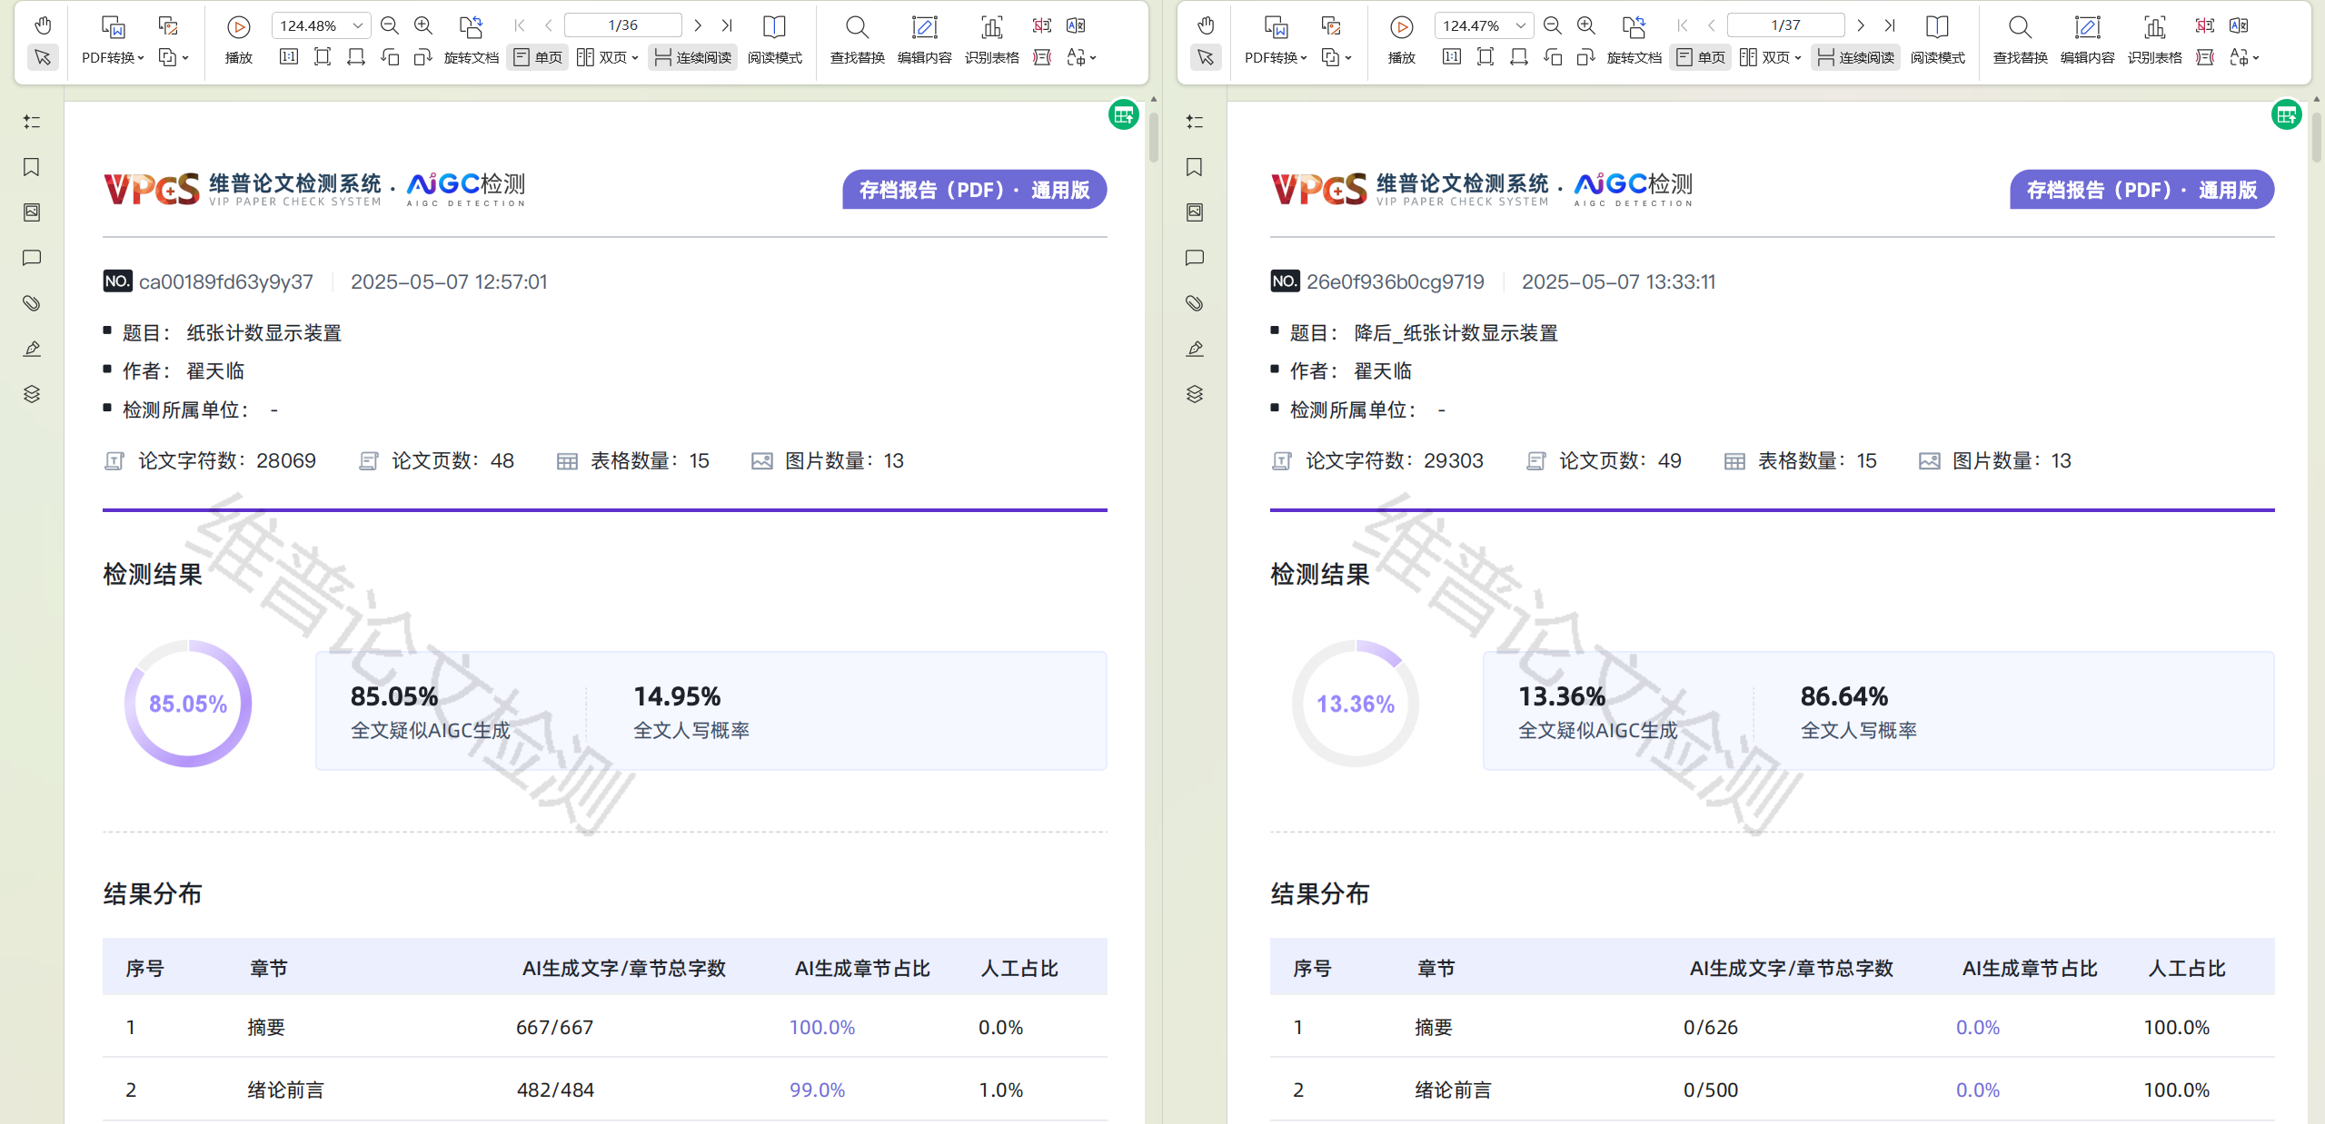Go to next page in left viewer
Screen dimensions: 2325x1124
coord(698,25)
